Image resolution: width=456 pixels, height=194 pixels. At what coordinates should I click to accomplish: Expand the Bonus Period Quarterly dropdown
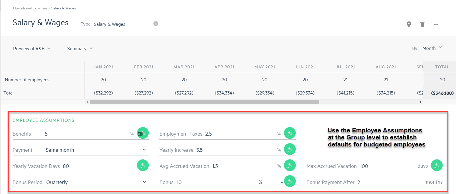(95, 182)
